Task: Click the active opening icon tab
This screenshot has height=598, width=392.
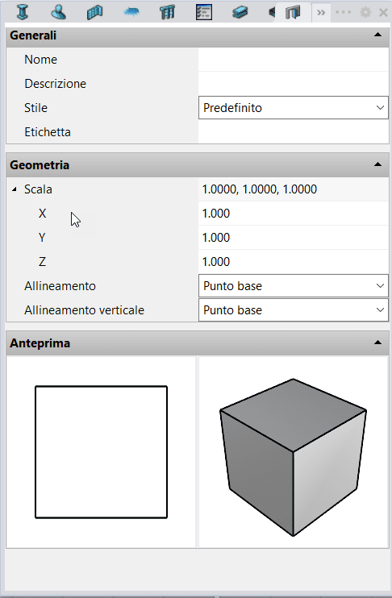Action: point(292,12)
